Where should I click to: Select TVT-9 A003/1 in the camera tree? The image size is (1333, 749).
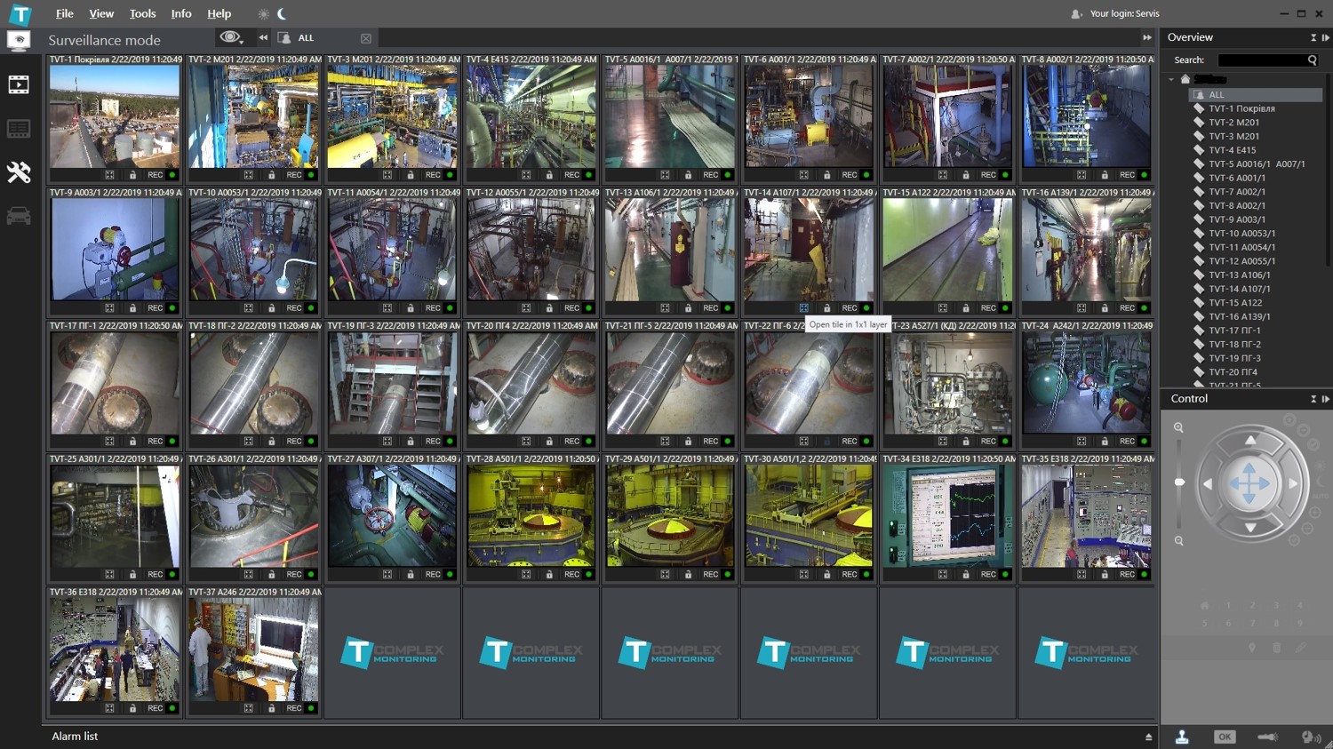click(1236, 219)
